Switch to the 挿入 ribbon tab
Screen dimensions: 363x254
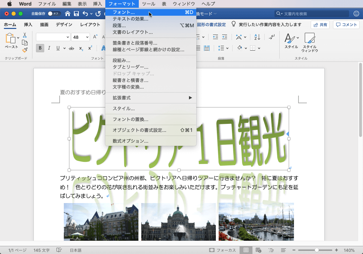tap(28, 24)
